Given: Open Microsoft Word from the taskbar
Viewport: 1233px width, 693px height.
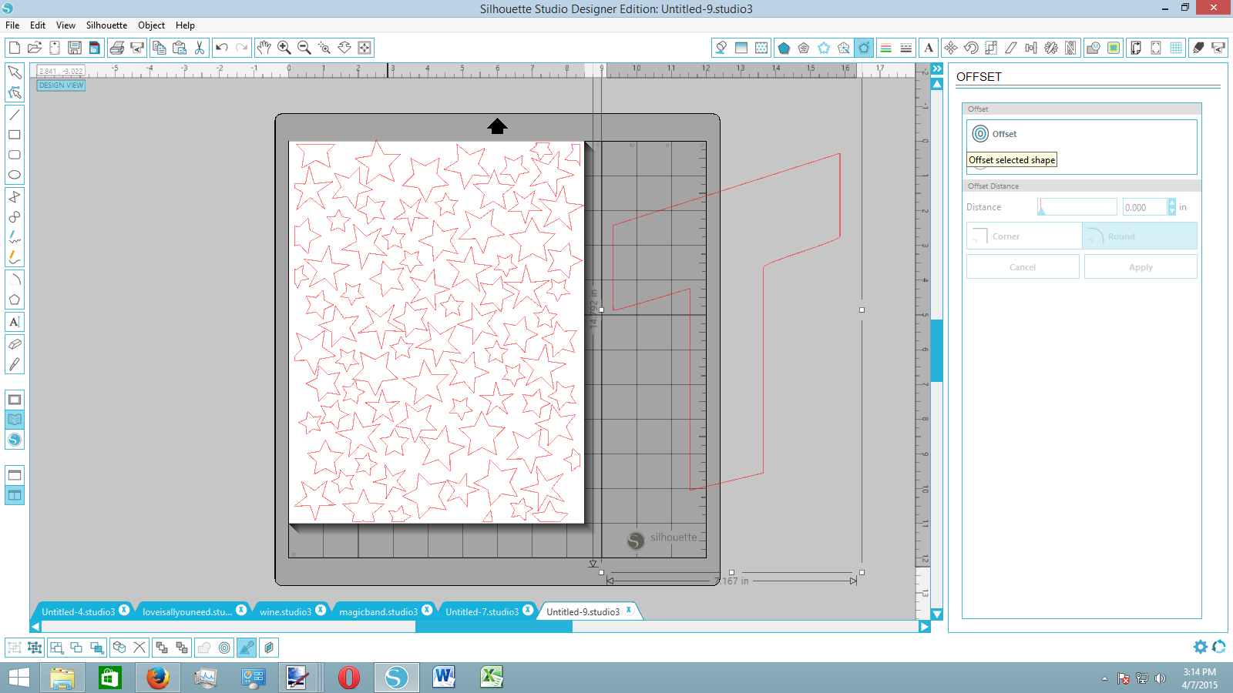Looking at the screenshot, I should pos(444,678).
